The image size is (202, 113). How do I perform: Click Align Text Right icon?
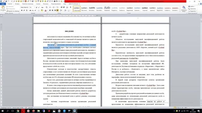[55, 10]
